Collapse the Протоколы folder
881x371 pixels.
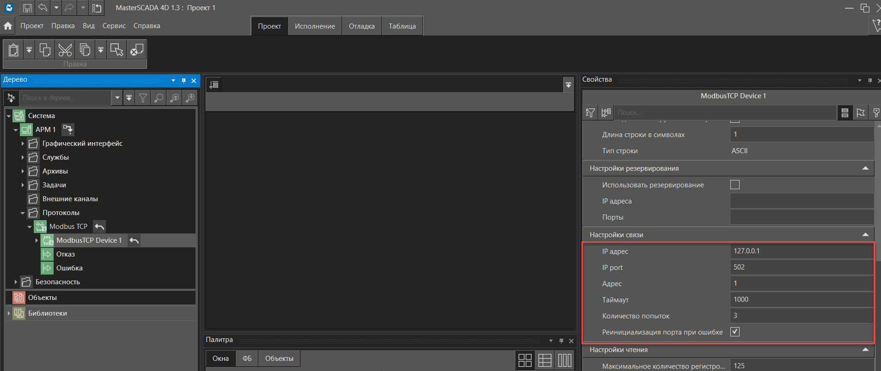tap(23, 213)
